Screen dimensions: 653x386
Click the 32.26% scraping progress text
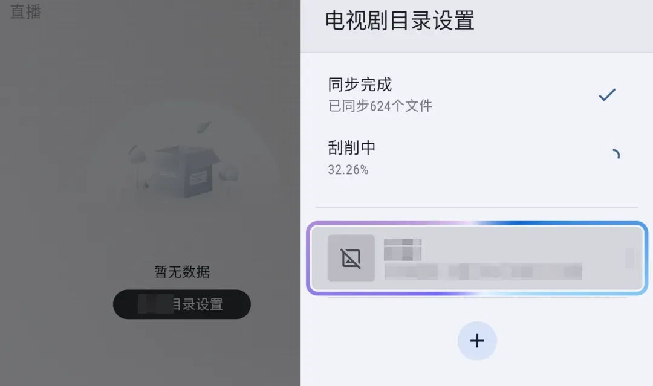point(348,170)
